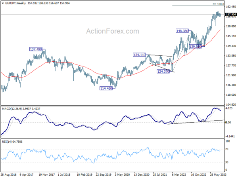Select the 104.820 price axis value
The height and width of the screenshot is (178, 238).
(x=231, y=104)
